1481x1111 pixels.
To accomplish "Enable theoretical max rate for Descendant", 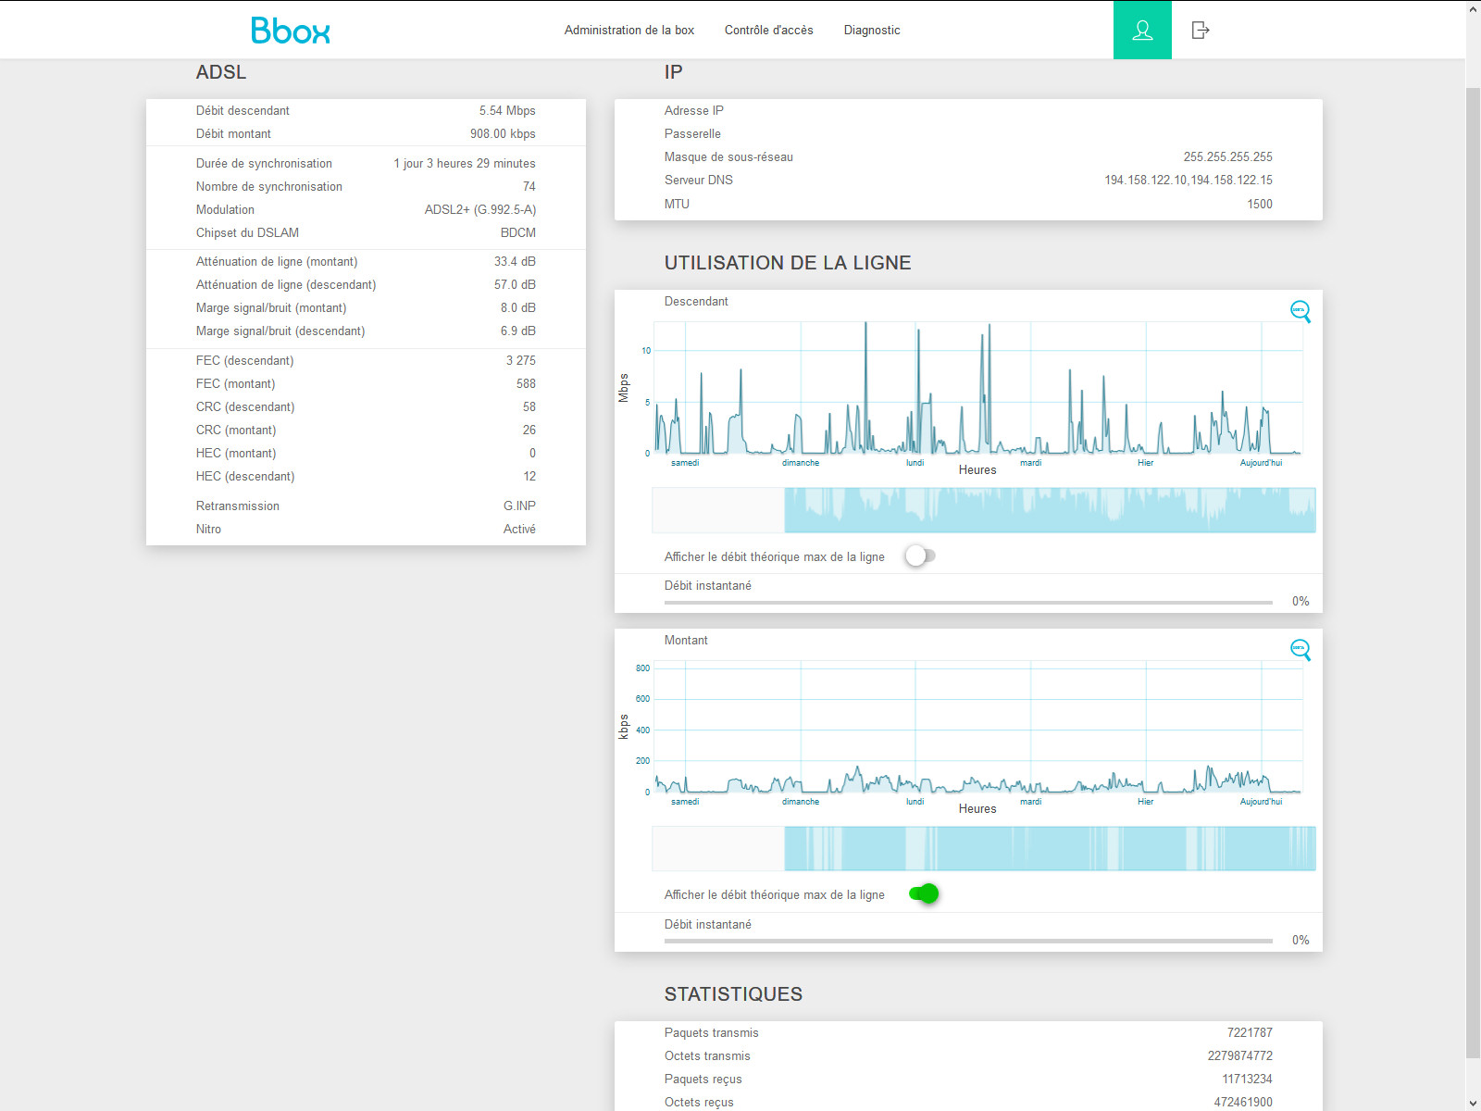I will point(920,555).
